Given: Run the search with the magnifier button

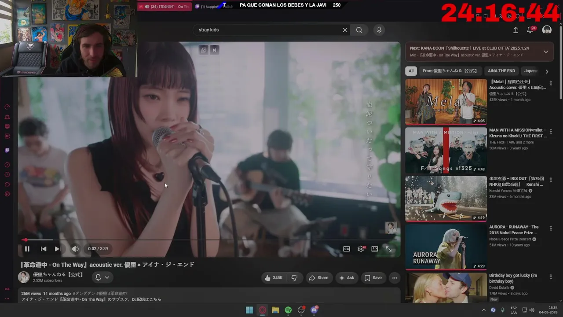Looking at the screenshot, I should (x=359, y=30).
